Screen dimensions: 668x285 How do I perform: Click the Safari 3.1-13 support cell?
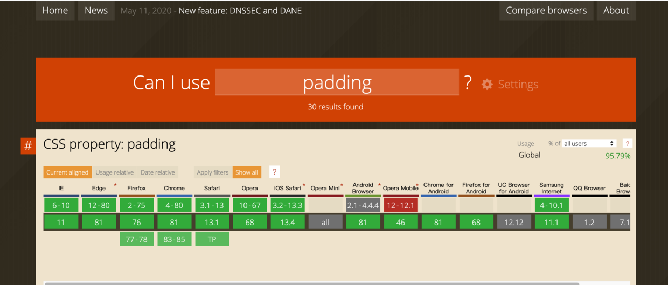[212, 205]
